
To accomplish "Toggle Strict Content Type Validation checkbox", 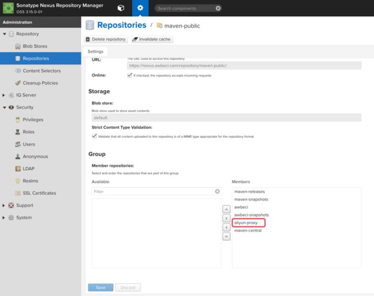I will 94,136.
